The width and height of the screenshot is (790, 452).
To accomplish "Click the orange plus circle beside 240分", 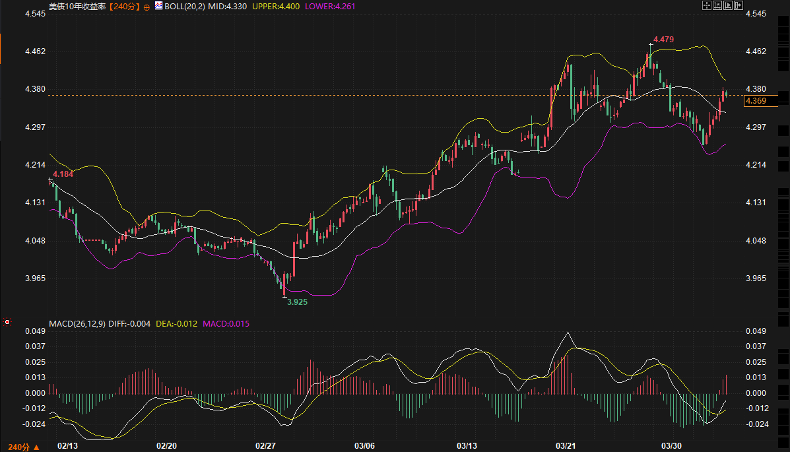I will [x=147, y=7].
